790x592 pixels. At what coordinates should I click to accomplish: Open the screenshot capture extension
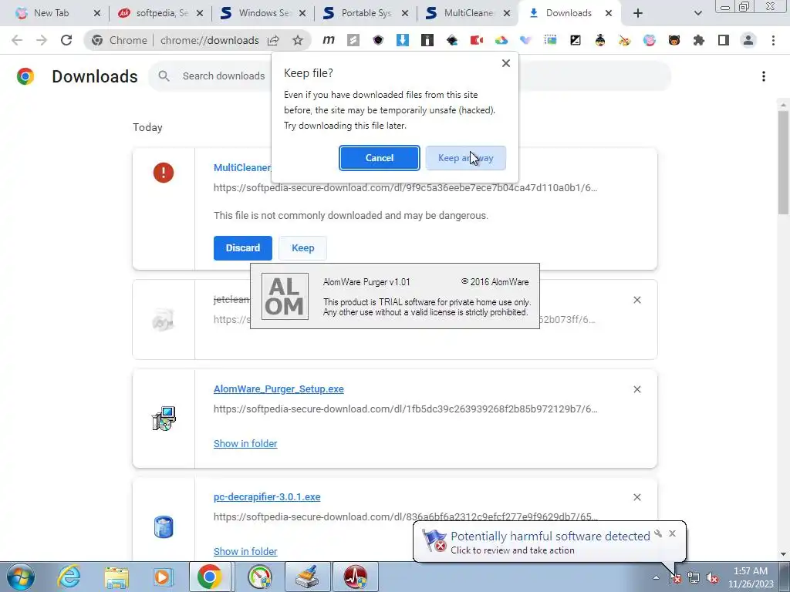pyautogui.click(x=550, y=40)
